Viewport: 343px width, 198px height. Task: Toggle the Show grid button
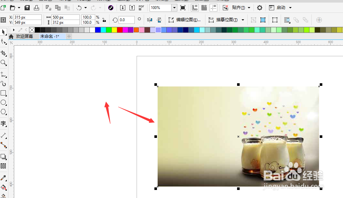click(204, 8)
